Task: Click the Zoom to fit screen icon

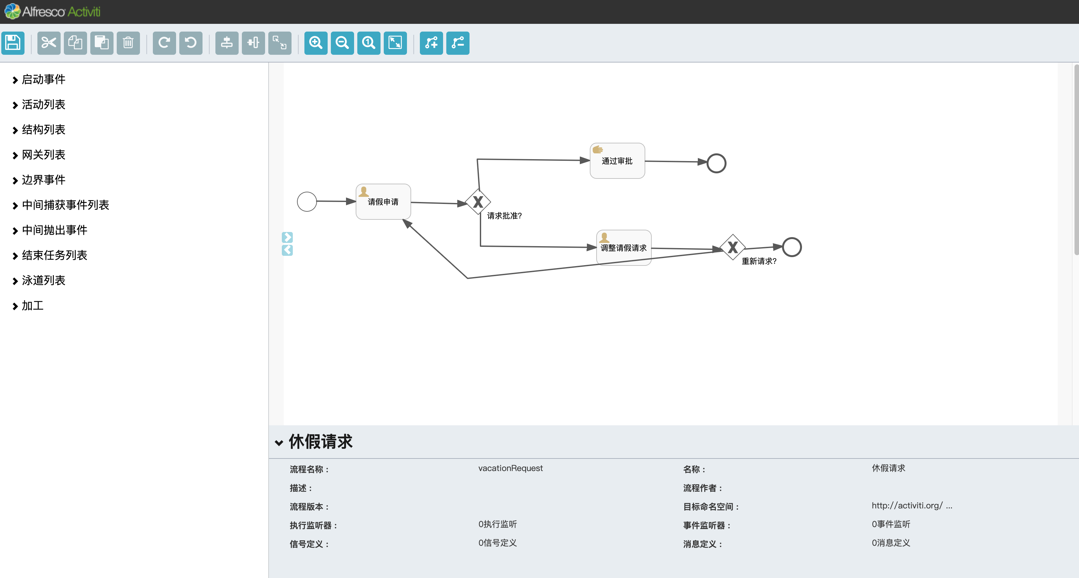Action: [x=395, y=43]
